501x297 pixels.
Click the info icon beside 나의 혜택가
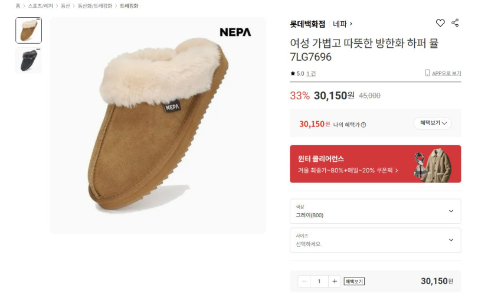coord(364,125)
